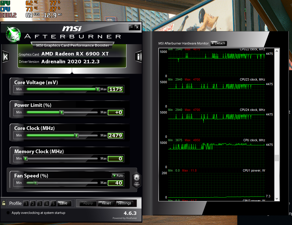Toggle the profile lock padlock icon
Screen dimensions: 292x225
click(4, 203)
